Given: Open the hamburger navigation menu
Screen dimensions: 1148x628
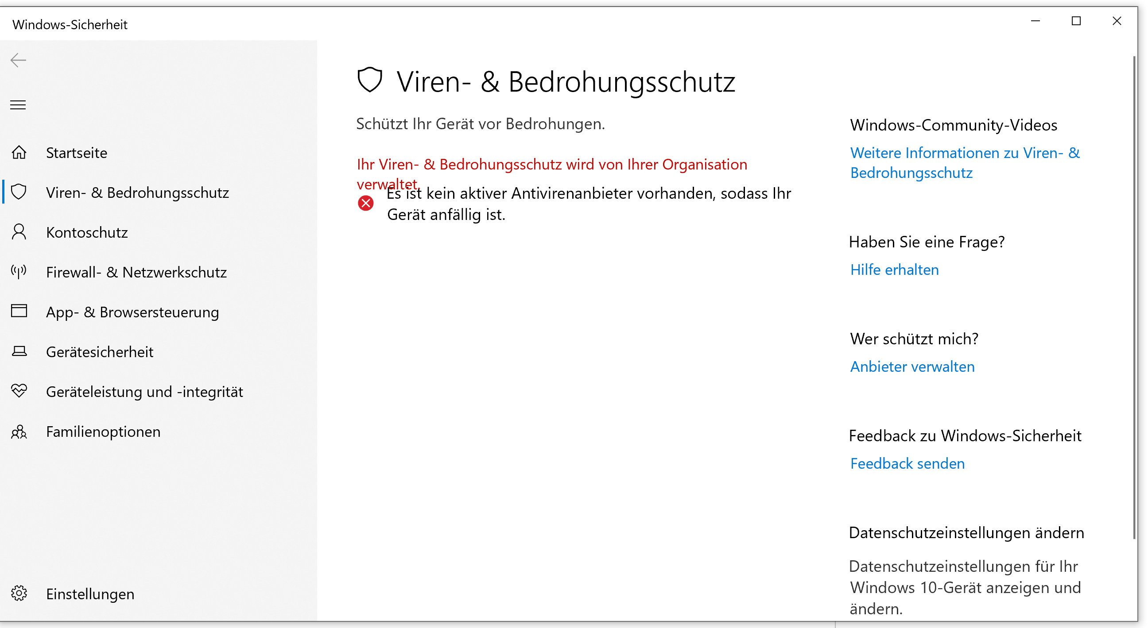Looking at the screenshot, I should (18, 105).
